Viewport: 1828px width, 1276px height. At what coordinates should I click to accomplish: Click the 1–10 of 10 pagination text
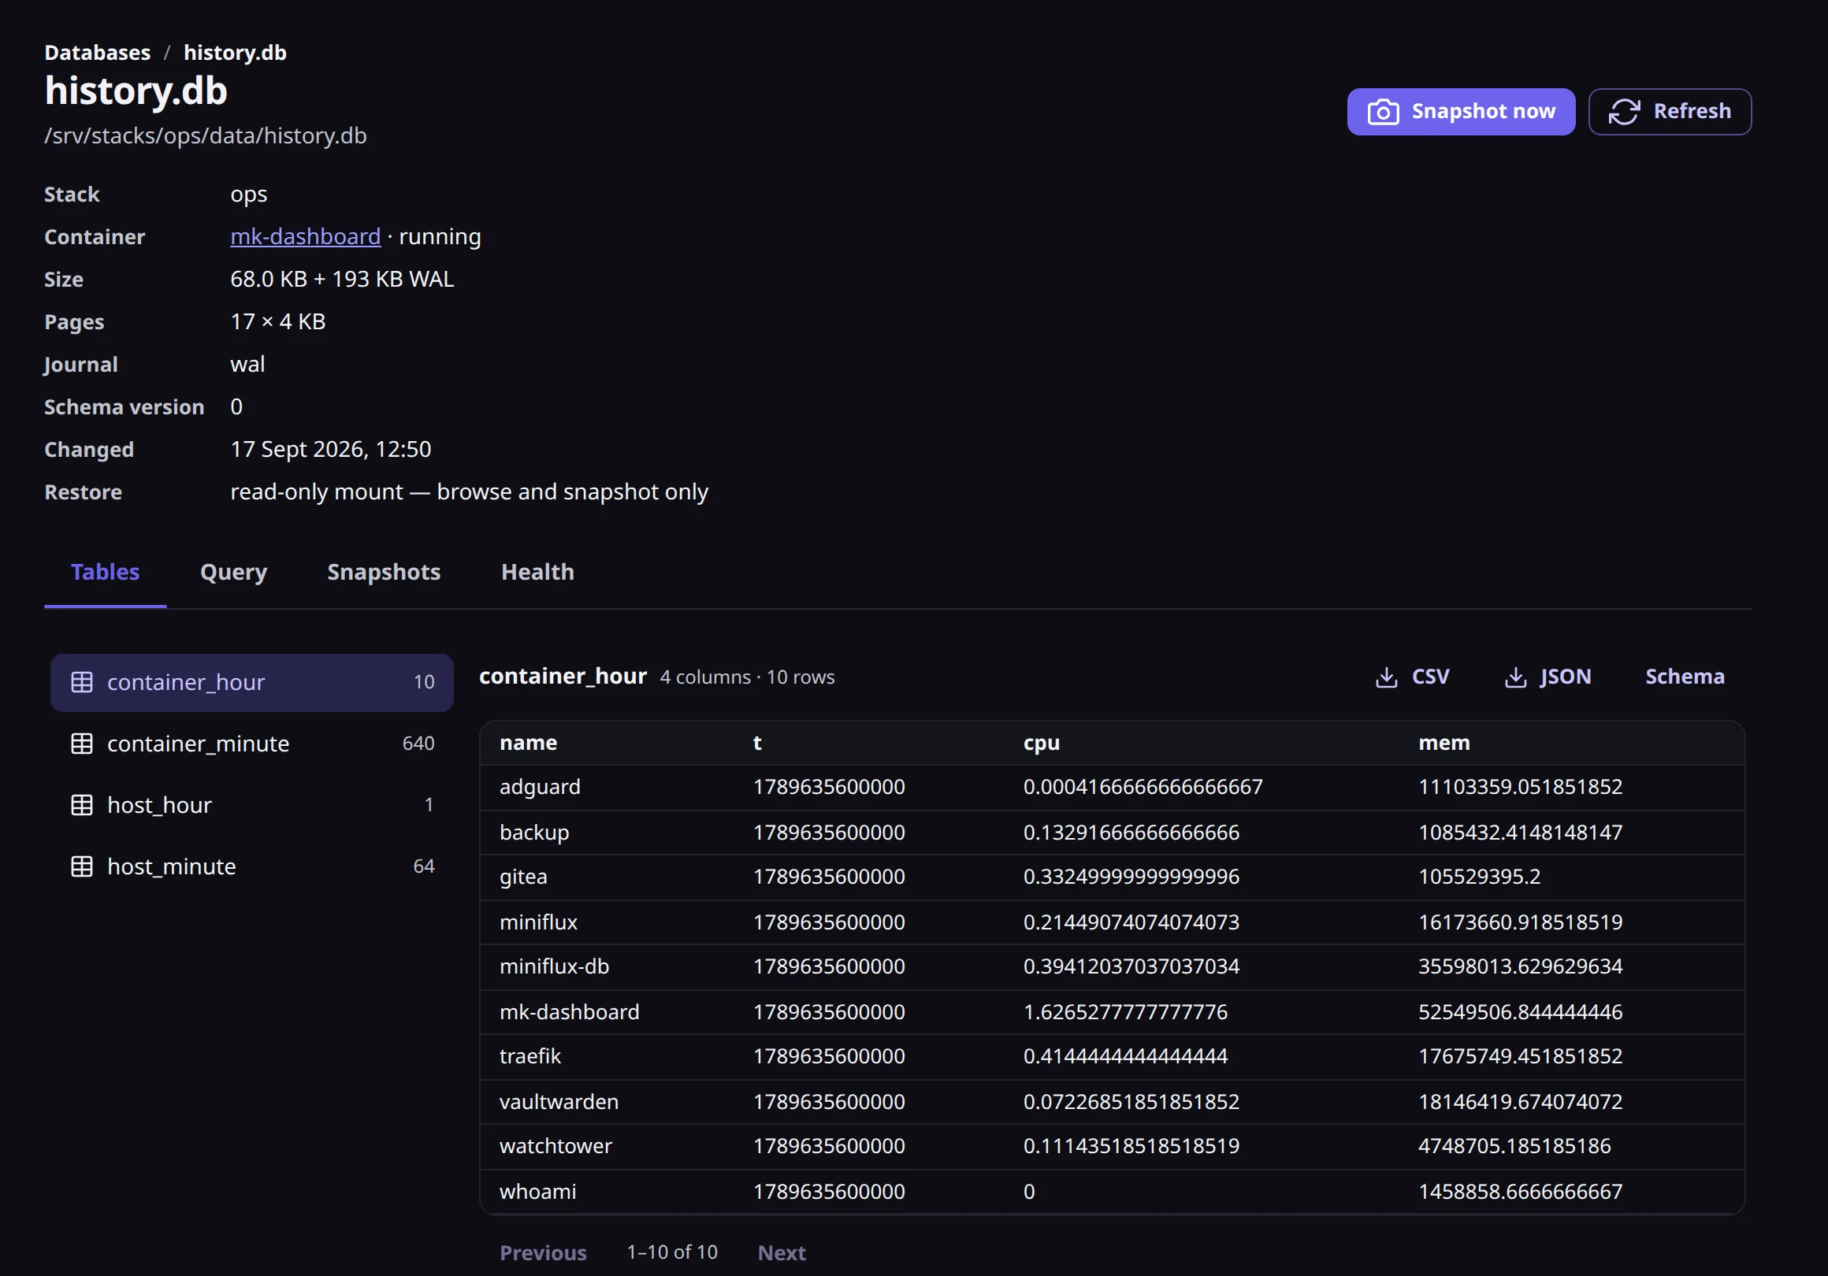point(672,1252)
